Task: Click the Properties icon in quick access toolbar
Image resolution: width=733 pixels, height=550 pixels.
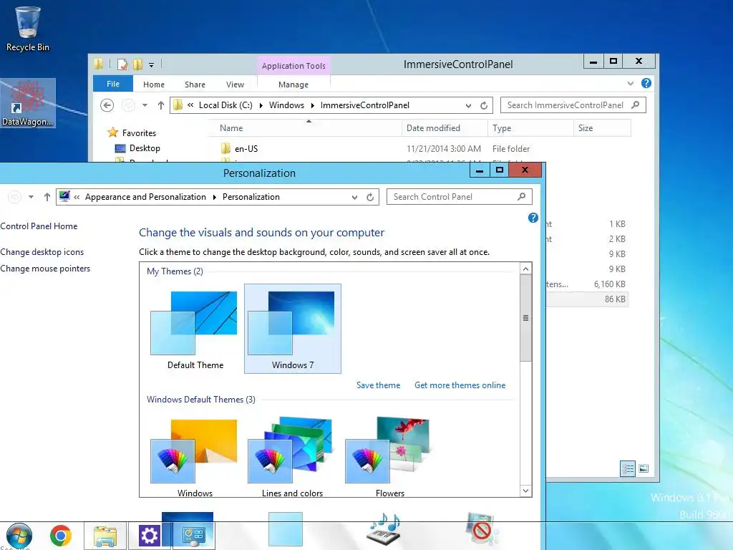Action: click(122, 64)
